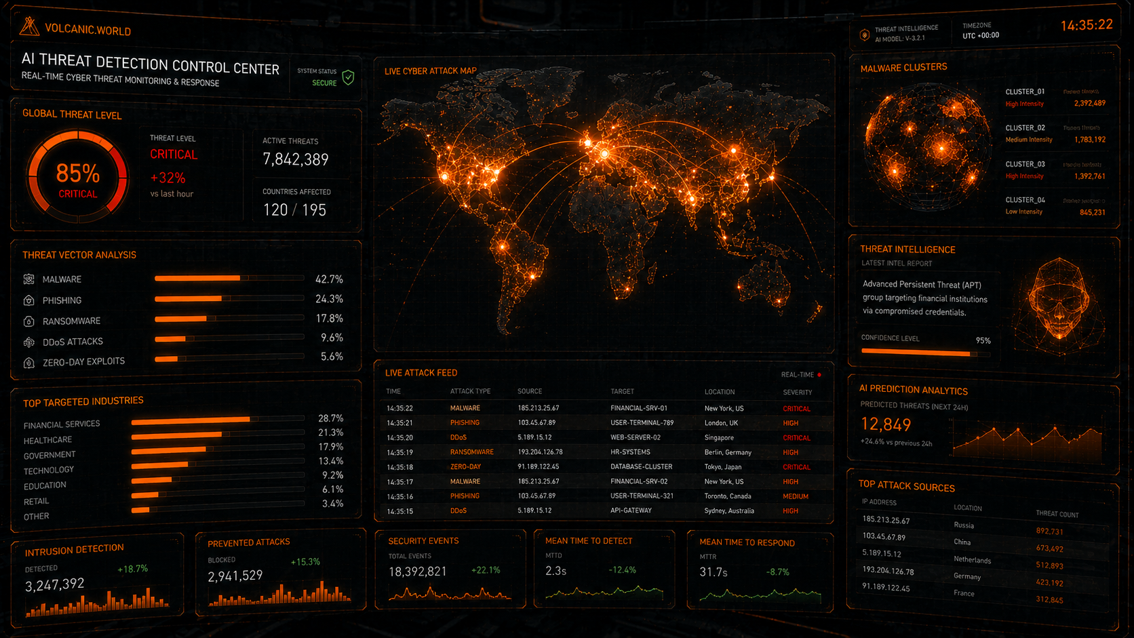Image resolution: width=1134 pixels, height=638 pixels.
Task: Click the Active Threats 7,842,389 value
Action: 296,159
